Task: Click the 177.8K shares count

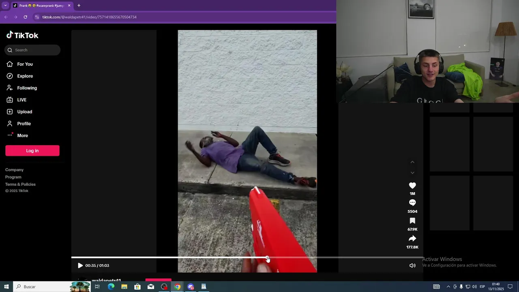Action: 412,247
